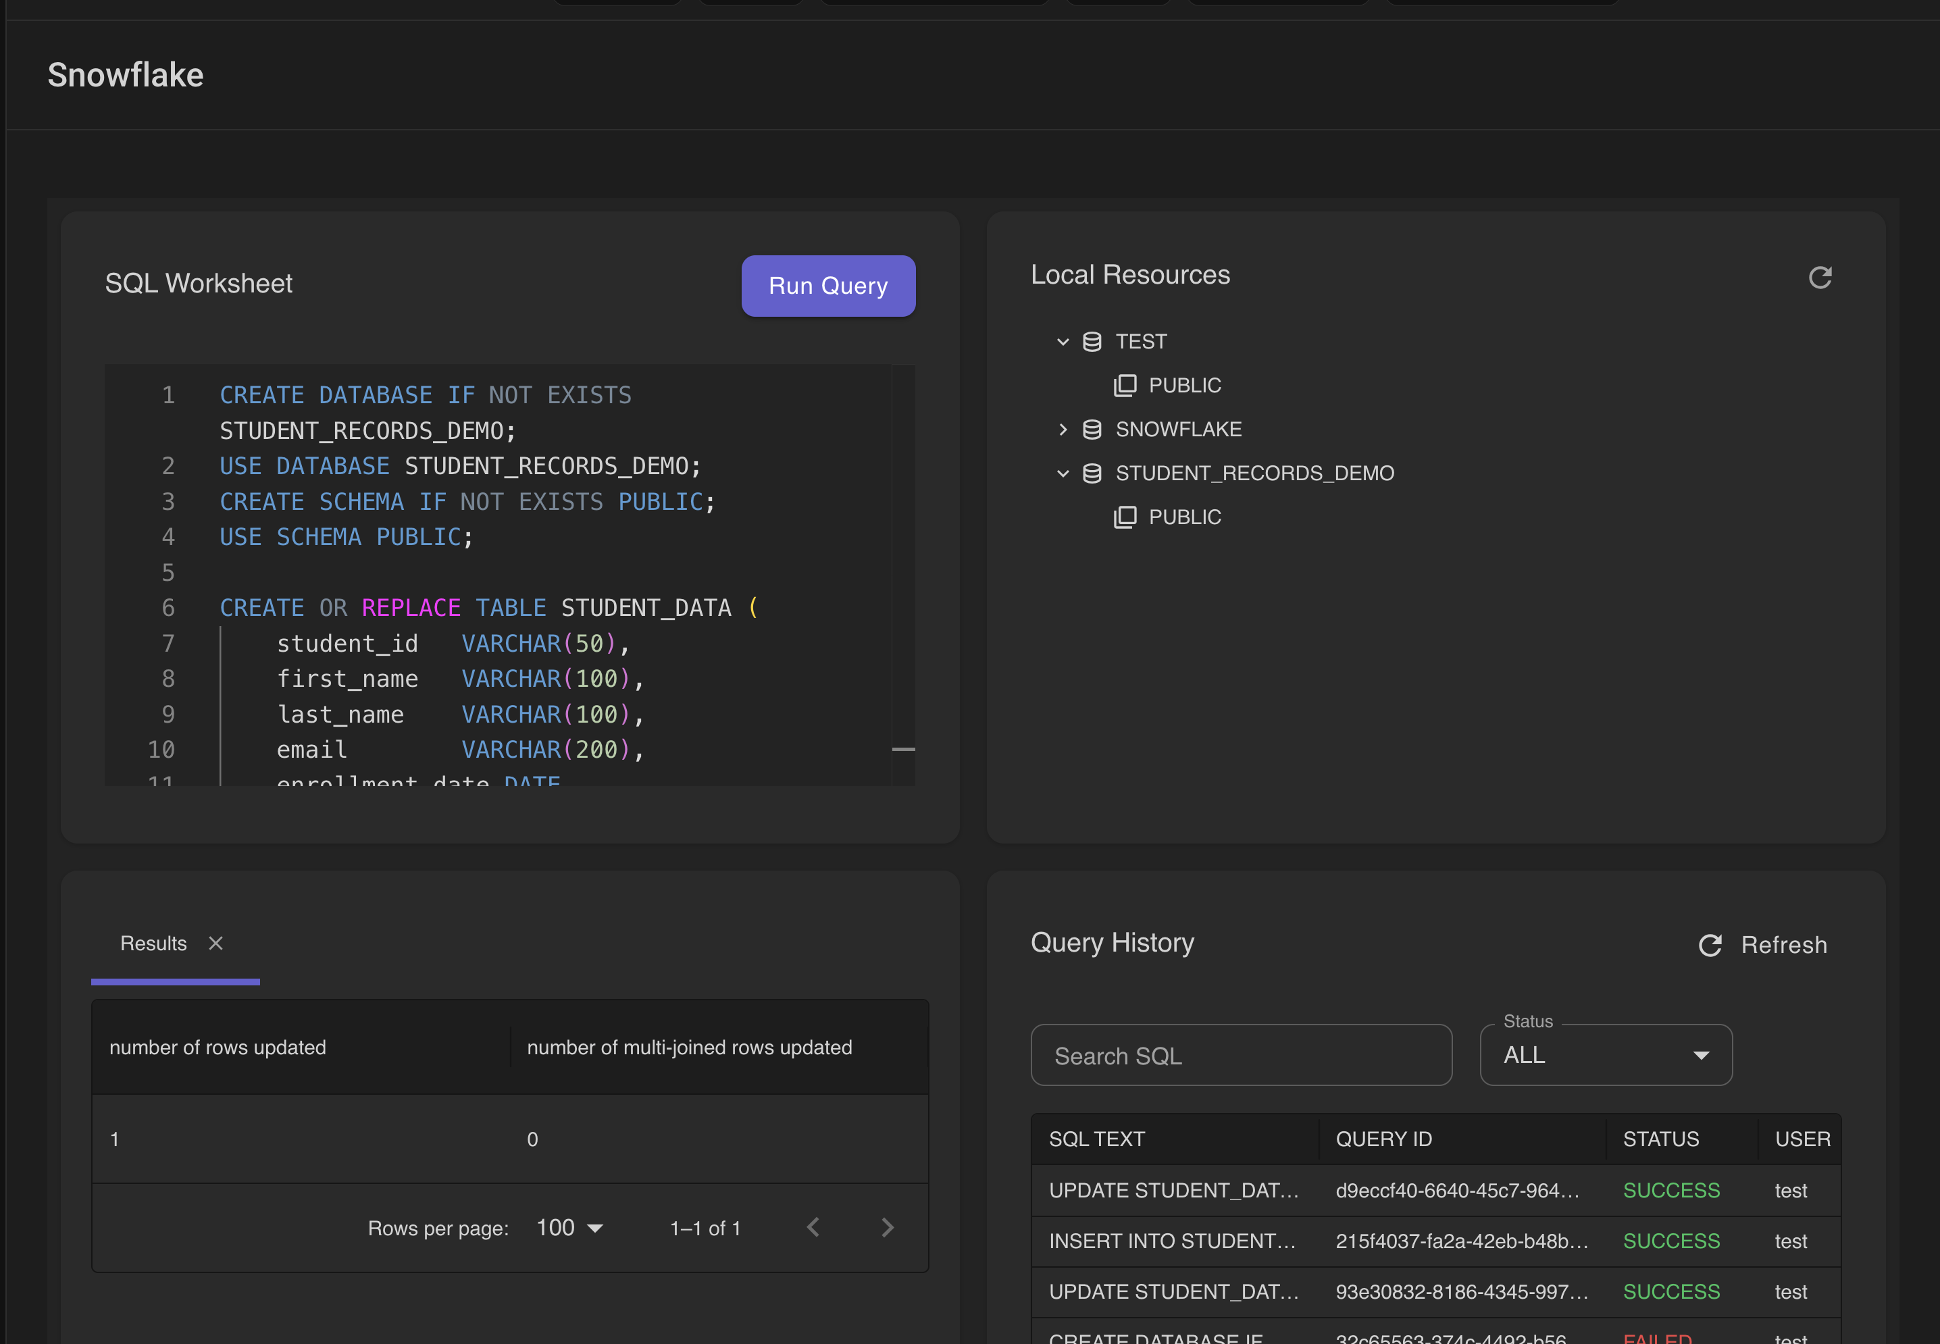Open PUBLIC schema under TEST

pyautogui.click(x=1185, y=385)
